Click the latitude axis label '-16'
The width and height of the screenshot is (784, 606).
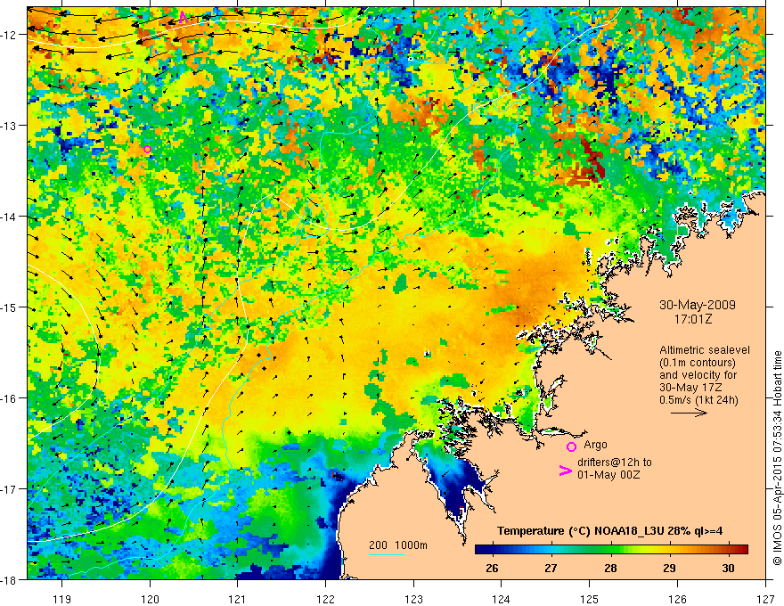pyautogui.click(x=10, y=398)
